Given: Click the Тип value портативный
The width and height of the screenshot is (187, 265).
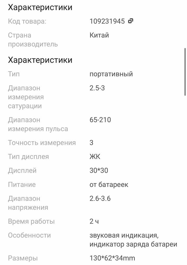Looking at the screenshot, I should pyautogui.click(x=111, y=74).
